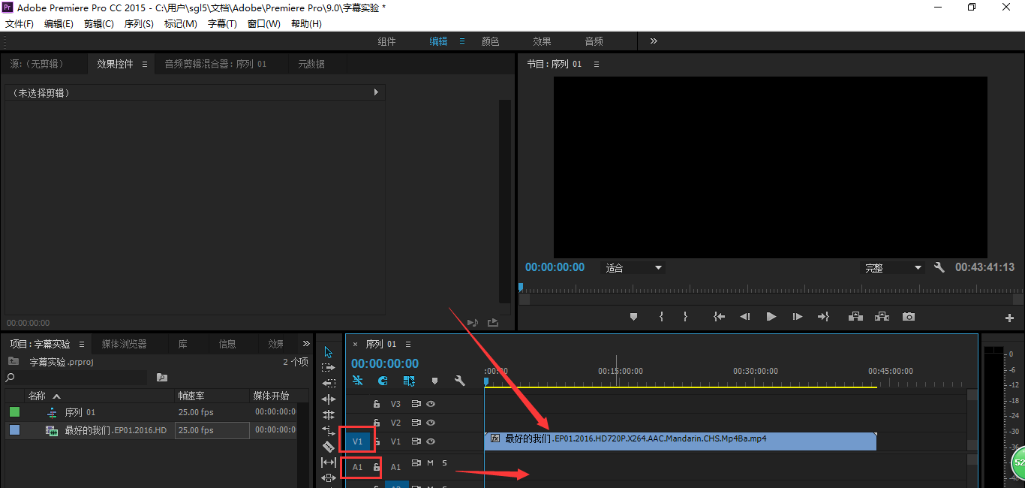Viewport: 1025px width, 488px height.
Task: Click the Mark In bracket button
Action: coord(661,317)
